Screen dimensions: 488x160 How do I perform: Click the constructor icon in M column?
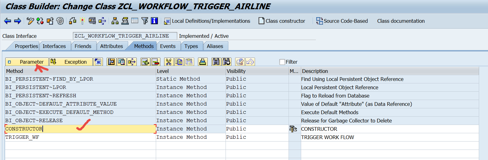point(293,129)
